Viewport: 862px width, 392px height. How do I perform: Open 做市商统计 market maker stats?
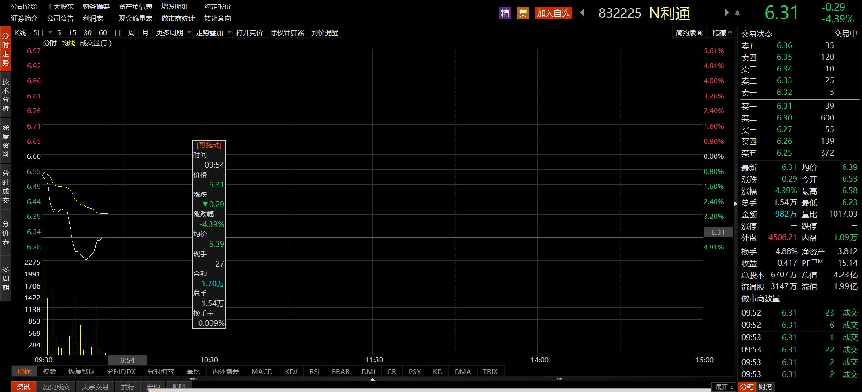(178, 18)
